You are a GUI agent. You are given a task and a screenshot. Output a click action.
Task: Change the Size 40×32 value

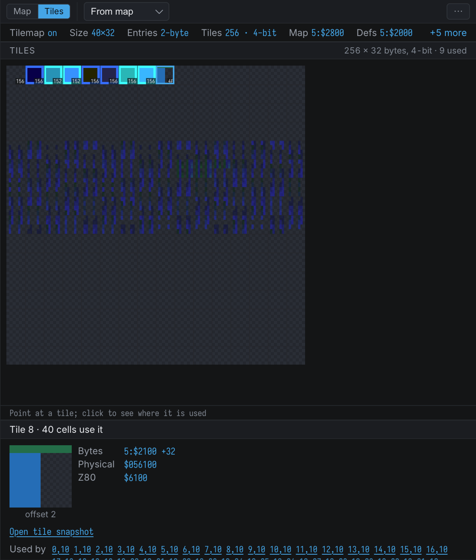click(103, 33)
